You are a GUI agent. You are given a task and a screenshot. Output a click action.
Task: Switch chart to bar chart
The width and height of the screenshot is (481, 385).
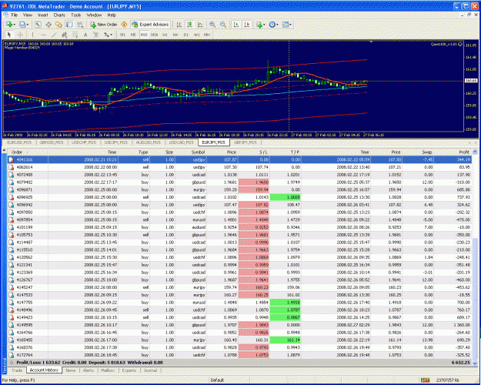[x=179, y=25]
